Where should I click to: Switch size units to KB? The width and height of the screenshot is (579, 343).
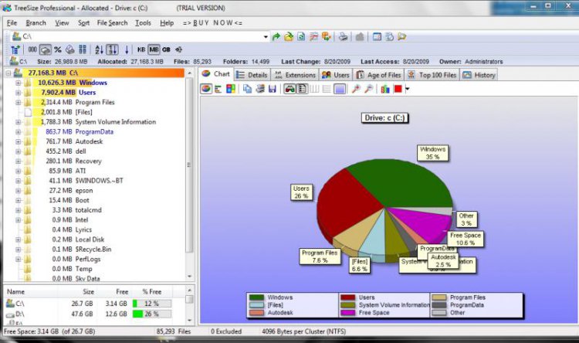click(x=141, y=49)
